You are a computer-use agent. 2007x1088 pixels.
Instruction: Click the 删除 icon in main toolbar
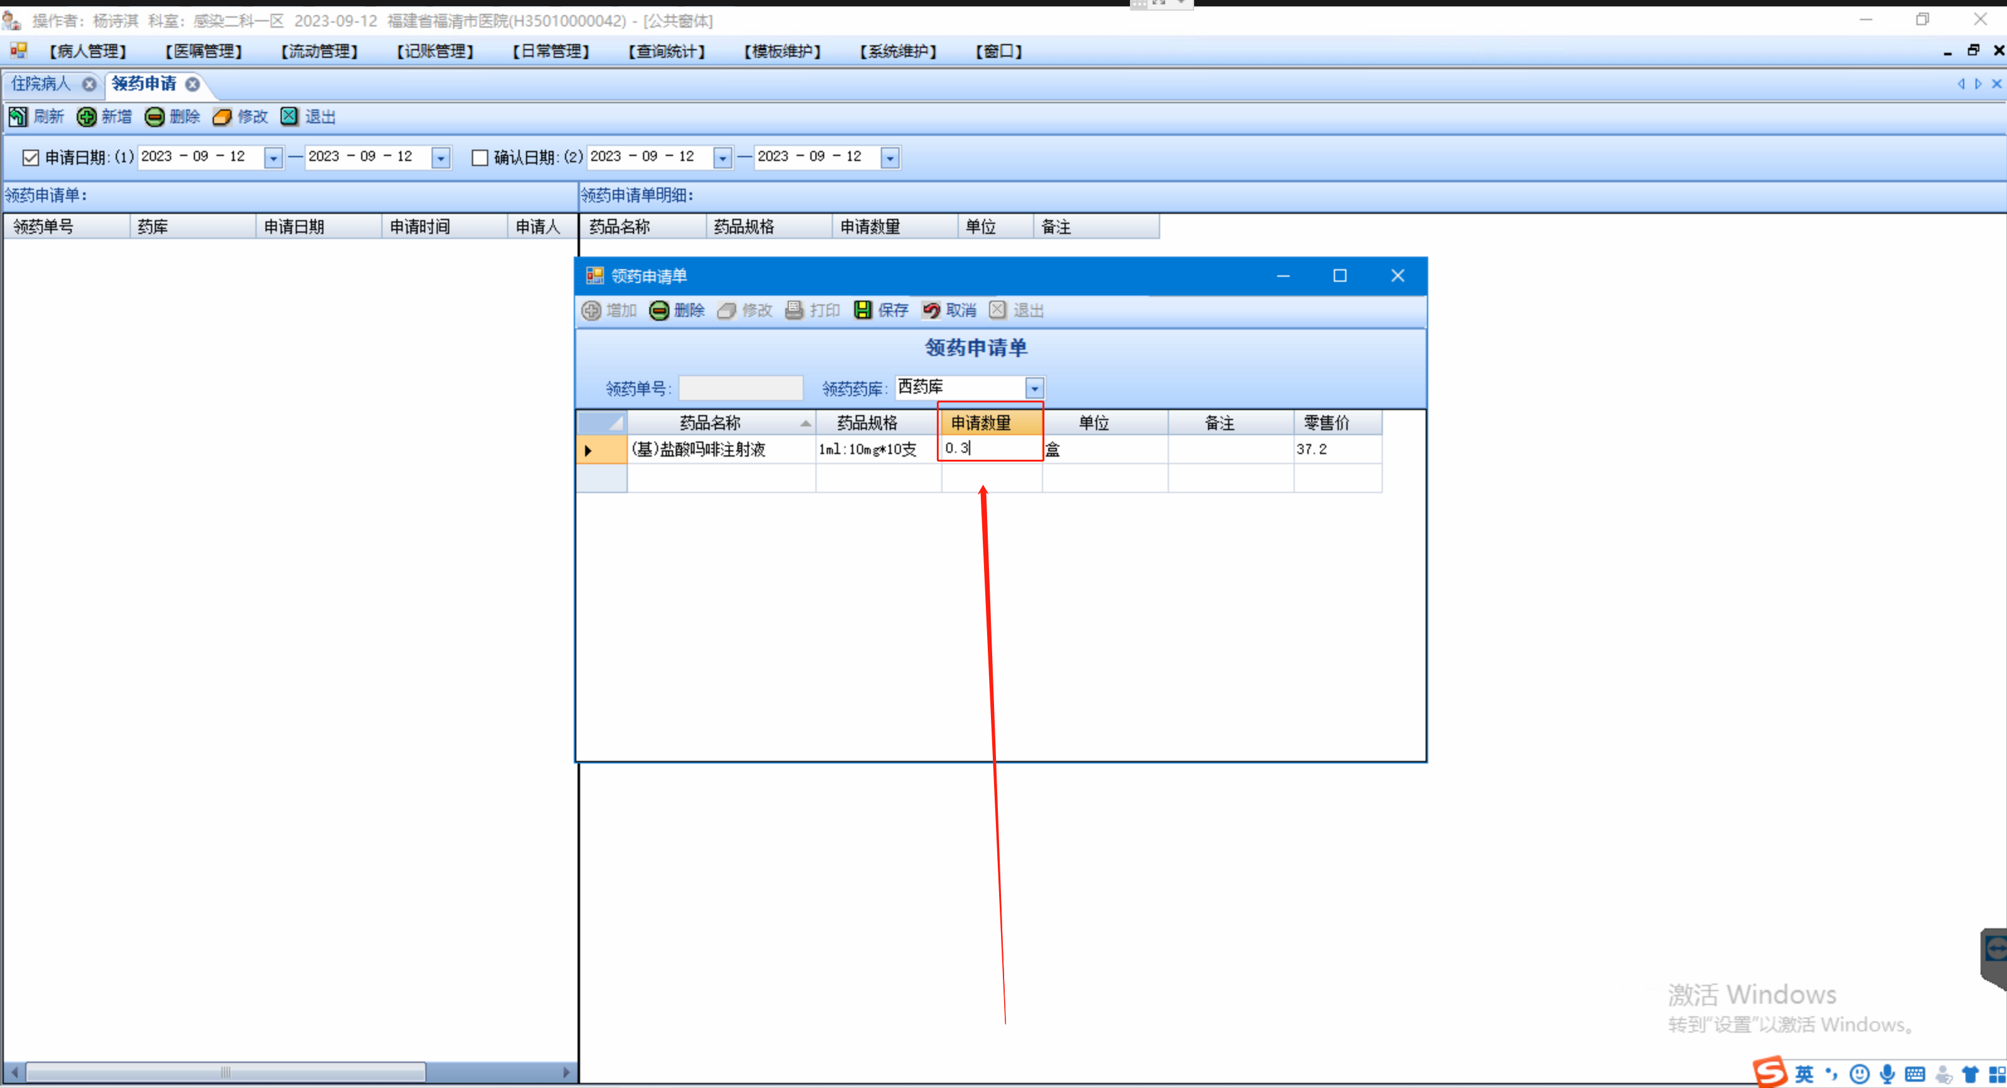[154, 117]
